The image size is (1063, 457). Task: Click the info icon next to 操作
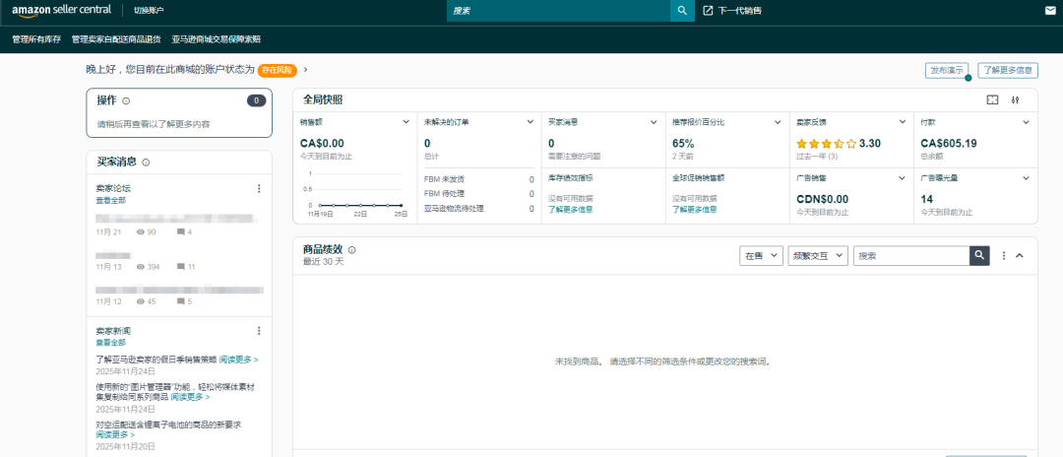126,101
